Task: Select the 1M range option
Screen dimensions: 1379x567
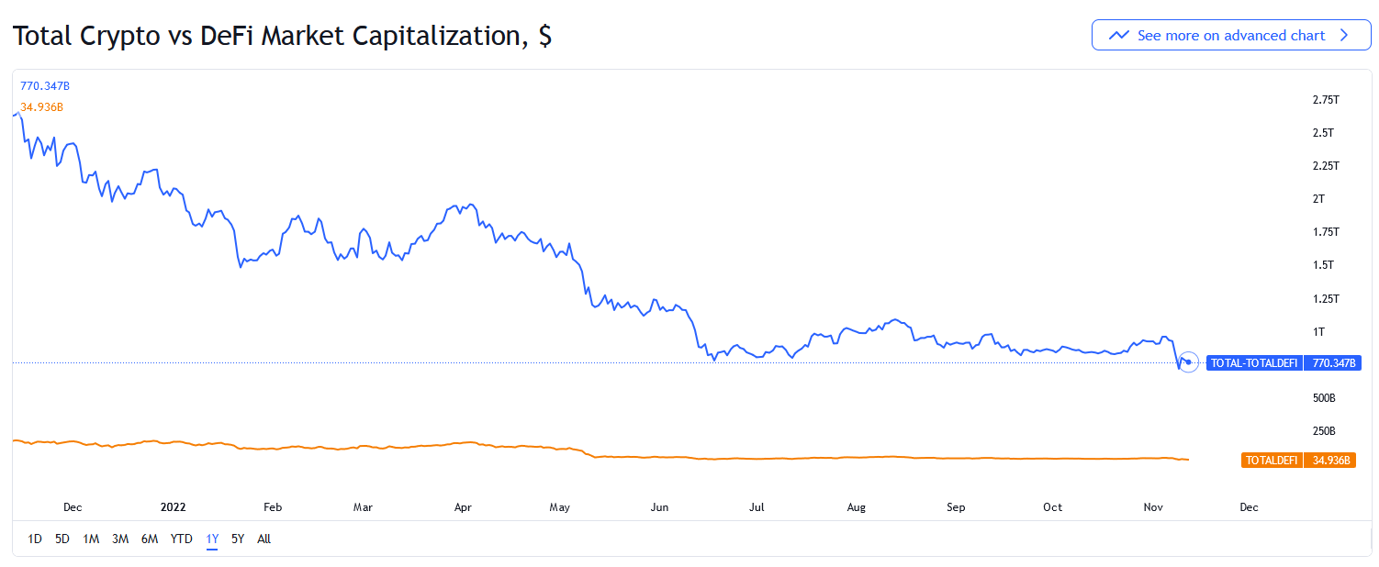Action: pyautogui.click(x=91, y=539)
